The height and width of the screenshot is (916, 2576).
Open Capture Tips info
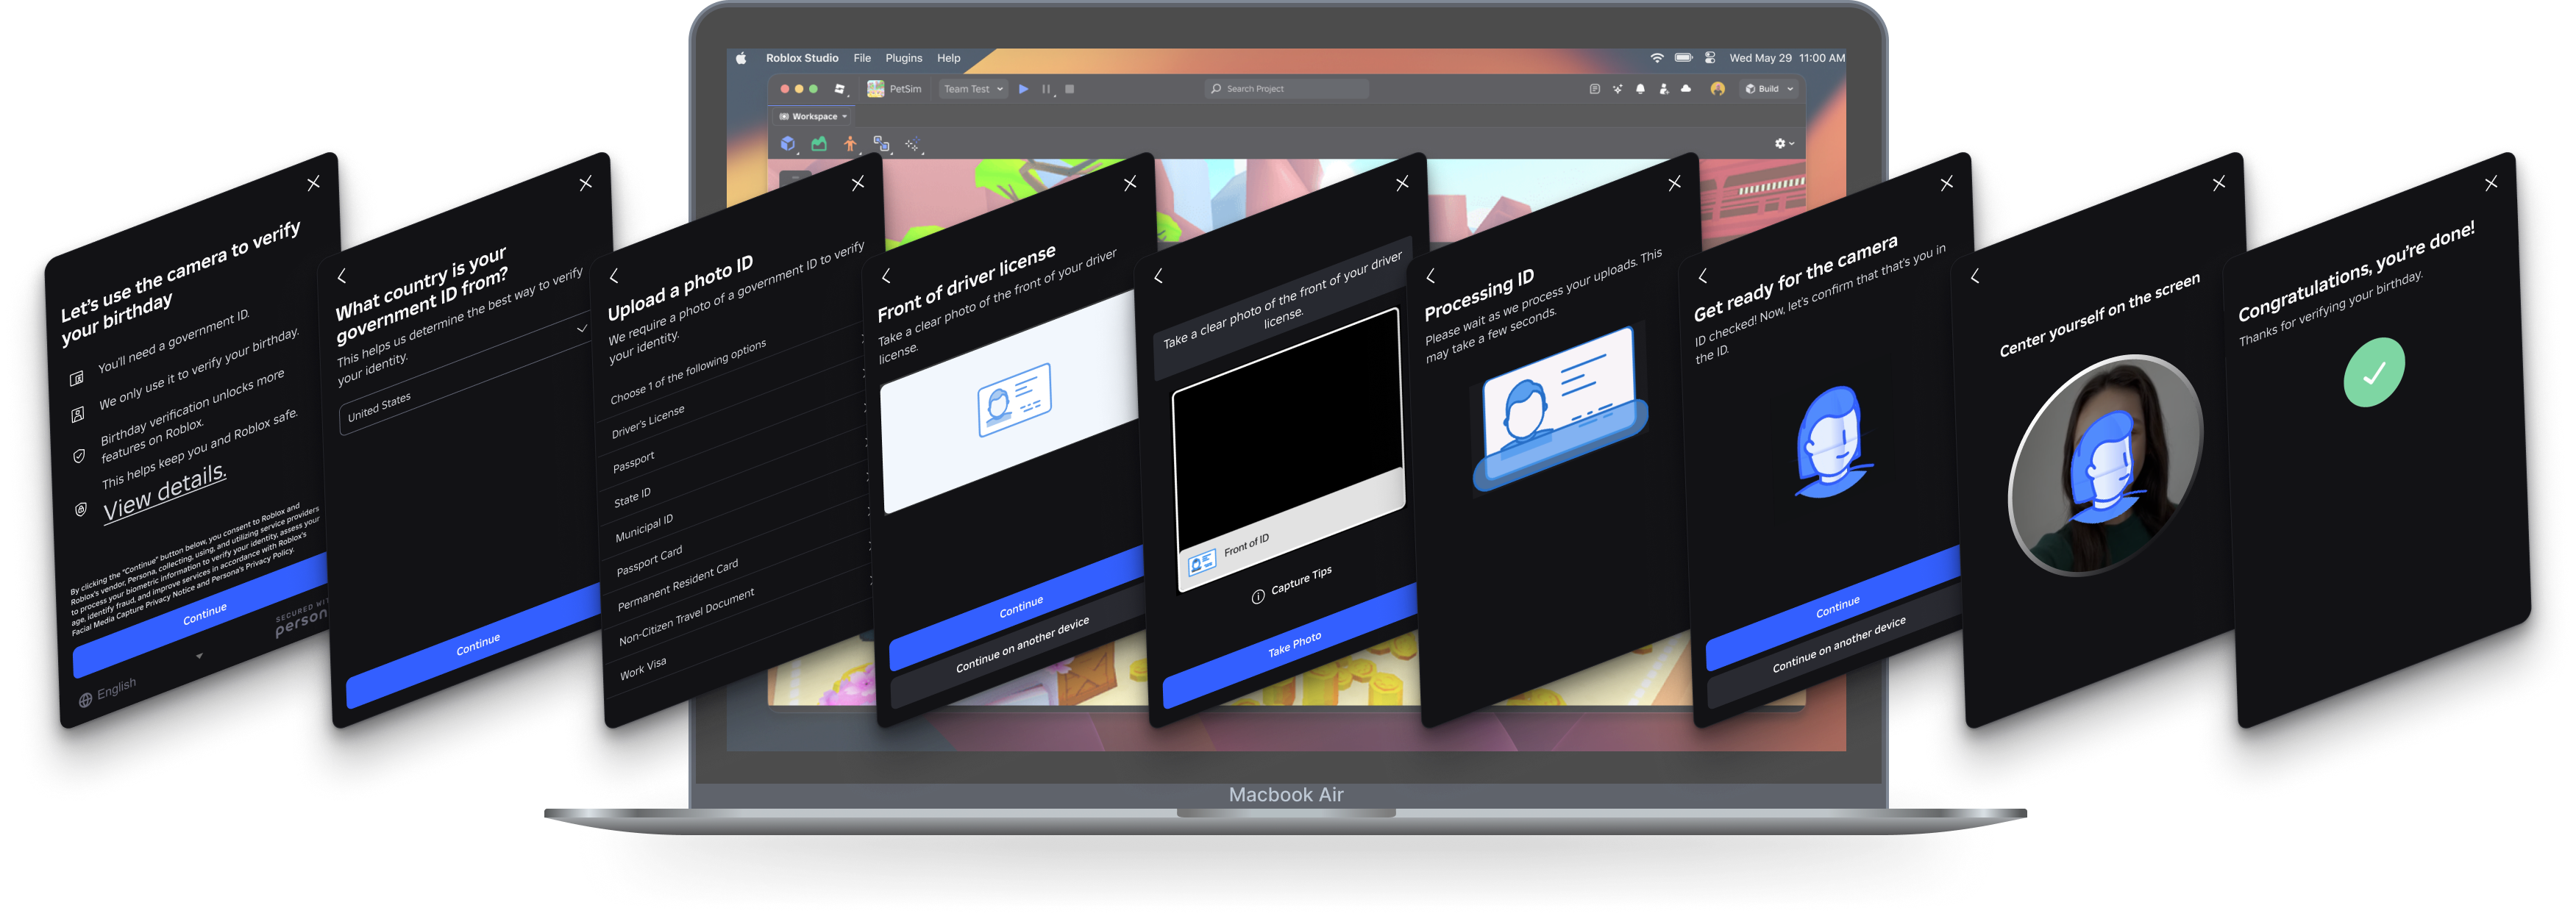coord(1291,585)
